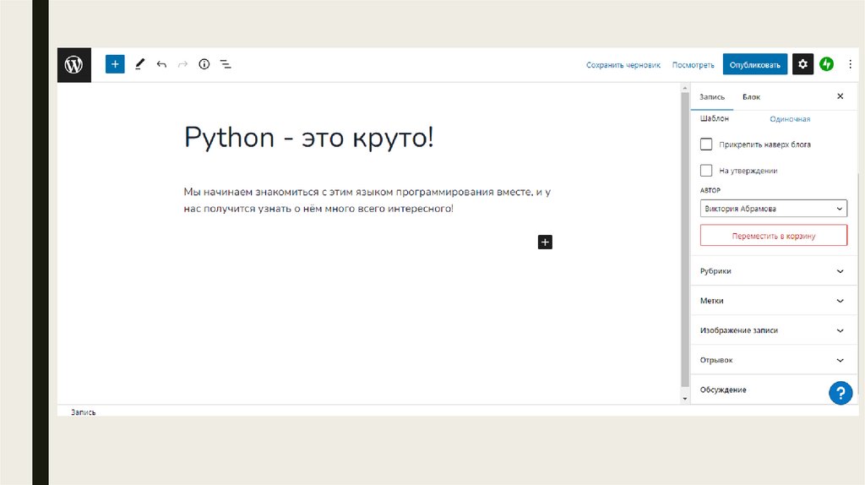The height and width of the screenshot is (485, 865).
Task: Toggle the settings gear sidebar
Action: 802,64
